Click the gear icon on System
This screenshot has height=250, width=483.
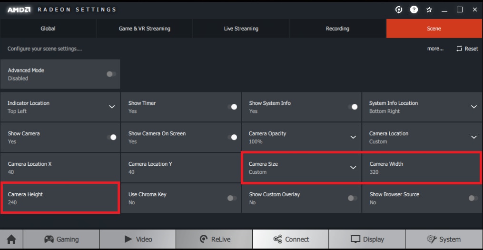pyautogui.click(x=432, y=239)
